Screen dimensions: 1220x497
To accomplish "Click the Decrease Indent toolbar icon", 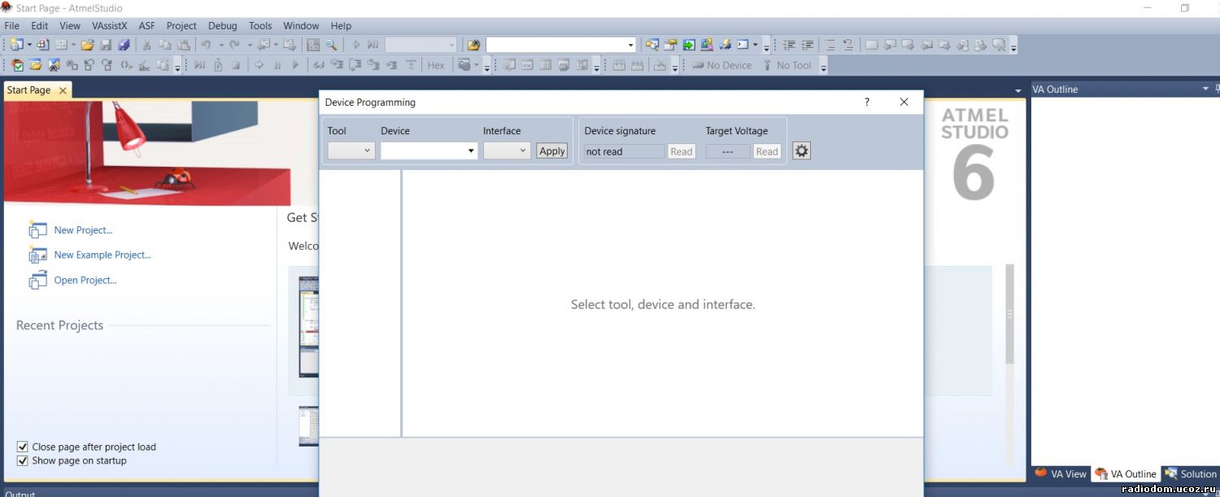I will click(788, 45).
